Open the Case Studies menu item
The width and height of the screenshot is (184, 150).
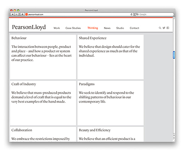tap(73, 28)
